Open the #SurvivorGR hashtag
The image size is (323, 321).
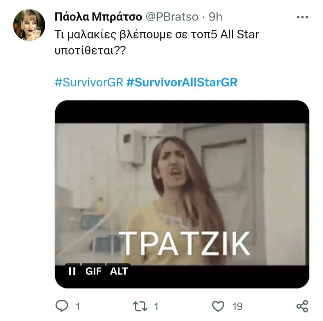point(89,82)
